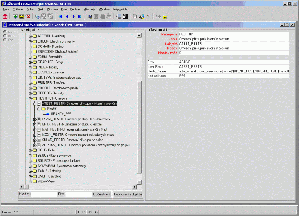The width and height of the screenshot is (299, 216).
Task: Click the folder icon beside Použití
Action: pyautogui.click(x=43, y=109)
